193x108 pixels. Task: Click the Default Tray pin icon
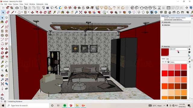[x=190, y=16]
